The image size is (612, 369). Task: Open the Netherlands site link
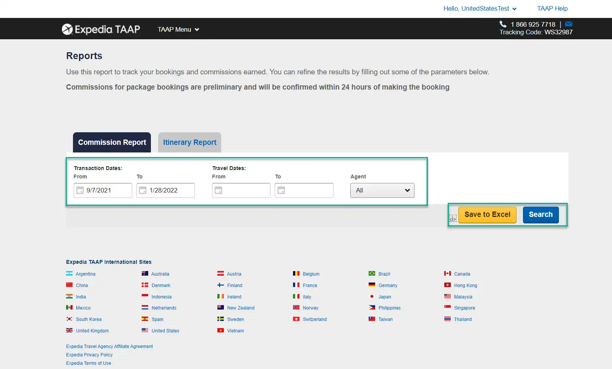(164, 308)
